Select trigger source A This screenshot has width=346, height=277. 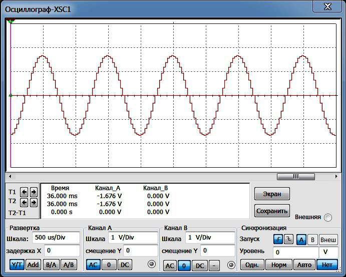(x=301, y=240)
